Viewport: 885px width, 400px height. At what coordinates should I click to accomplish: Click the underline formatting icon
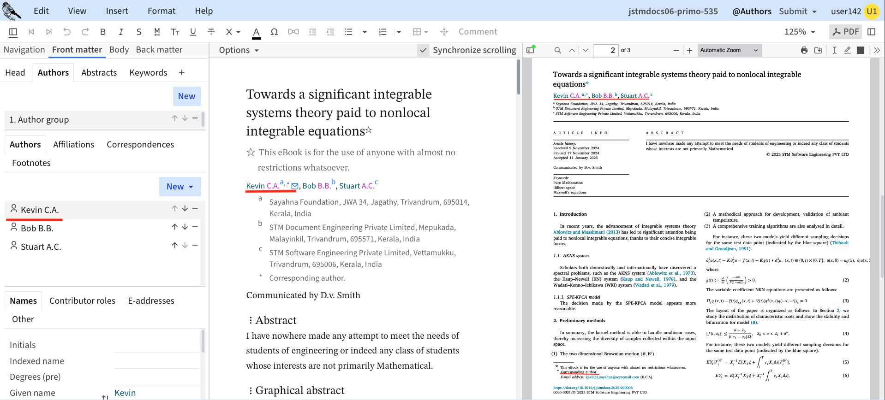(193, 32)
